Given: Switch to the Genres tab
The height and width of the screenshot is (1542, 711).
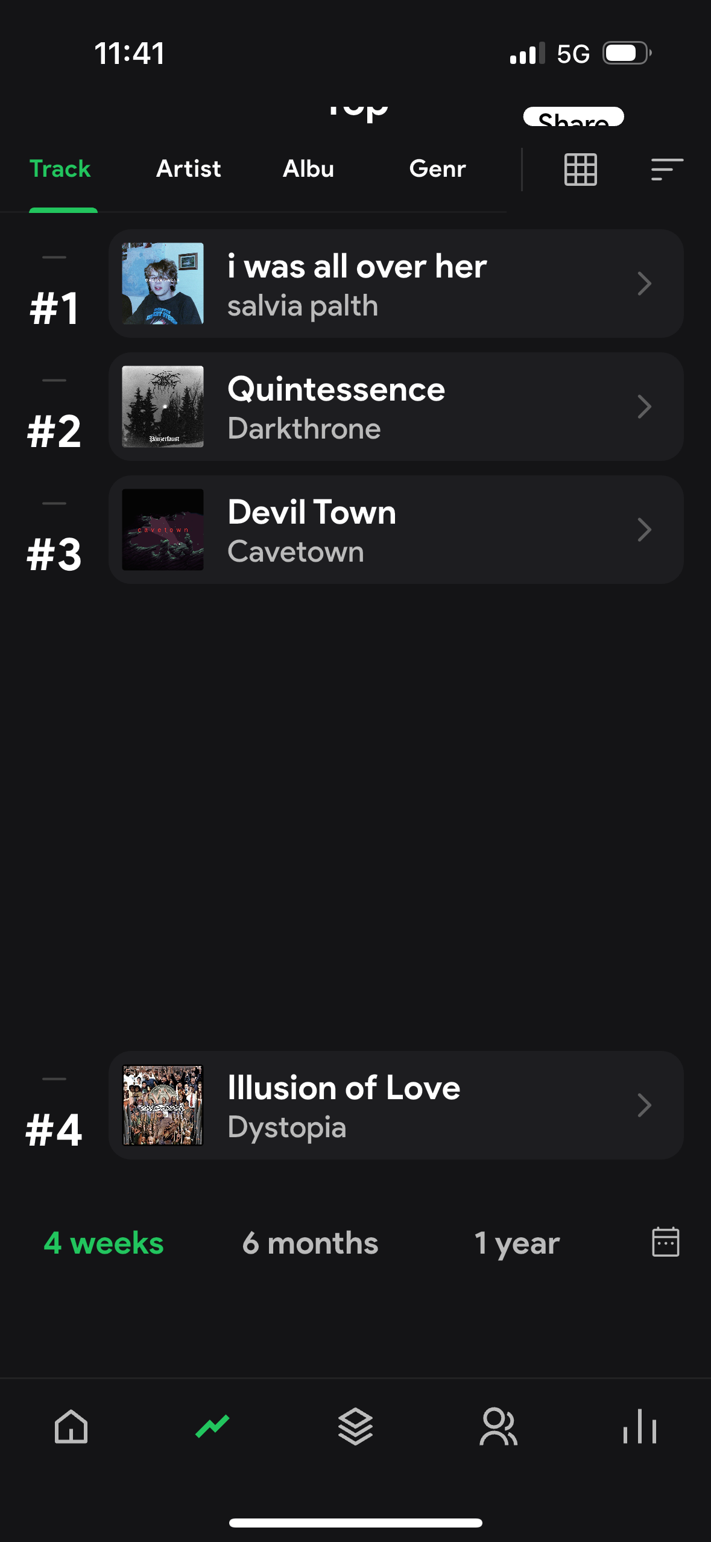Looking at the screenshot, I should [x=437, y=169].
